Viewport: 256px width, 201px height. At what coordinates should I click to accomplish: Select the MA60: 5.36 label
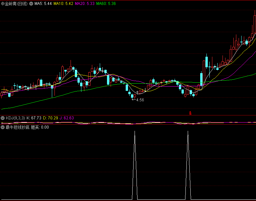pyautogui.click(x=106, y=4)
